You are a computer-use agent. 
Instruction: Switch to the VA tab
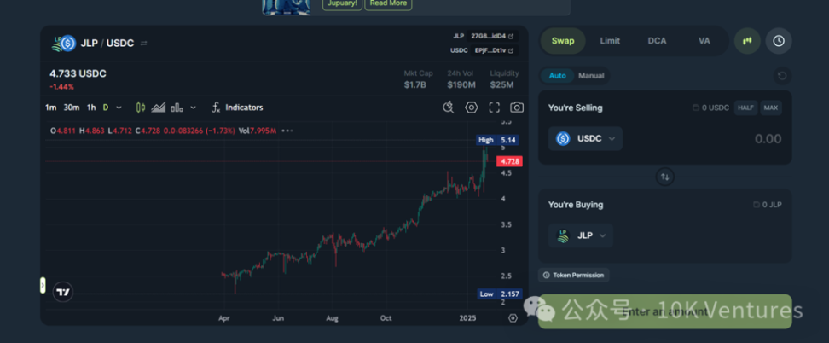(704, 41)
